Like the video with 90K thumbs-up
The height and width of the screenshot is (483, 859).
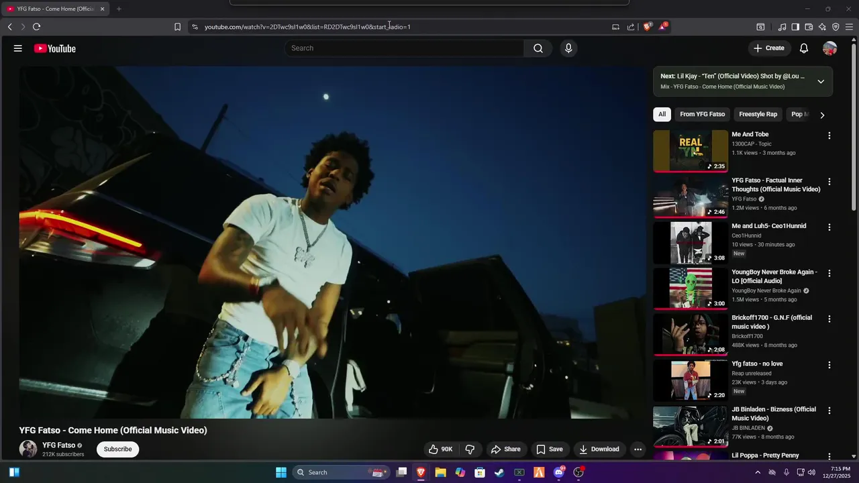click(x=441, y=449)
